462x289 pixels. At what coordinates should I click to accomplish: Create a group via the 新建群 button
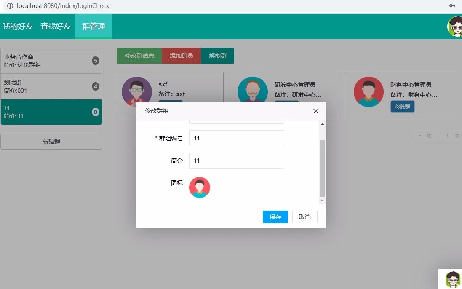click(51, 141)
